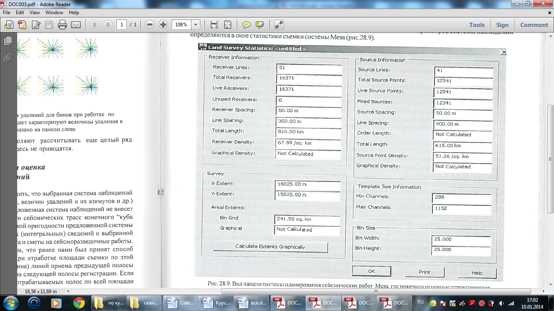Click the Save floppy disk icon
This screenshot has height=311, width=554.
pos(49,25)
